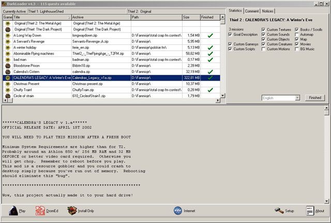The width and height of the screenshot is (331, 223).
Task: Click game icon for A Servant's Revenge
Action: coord(8,41)
